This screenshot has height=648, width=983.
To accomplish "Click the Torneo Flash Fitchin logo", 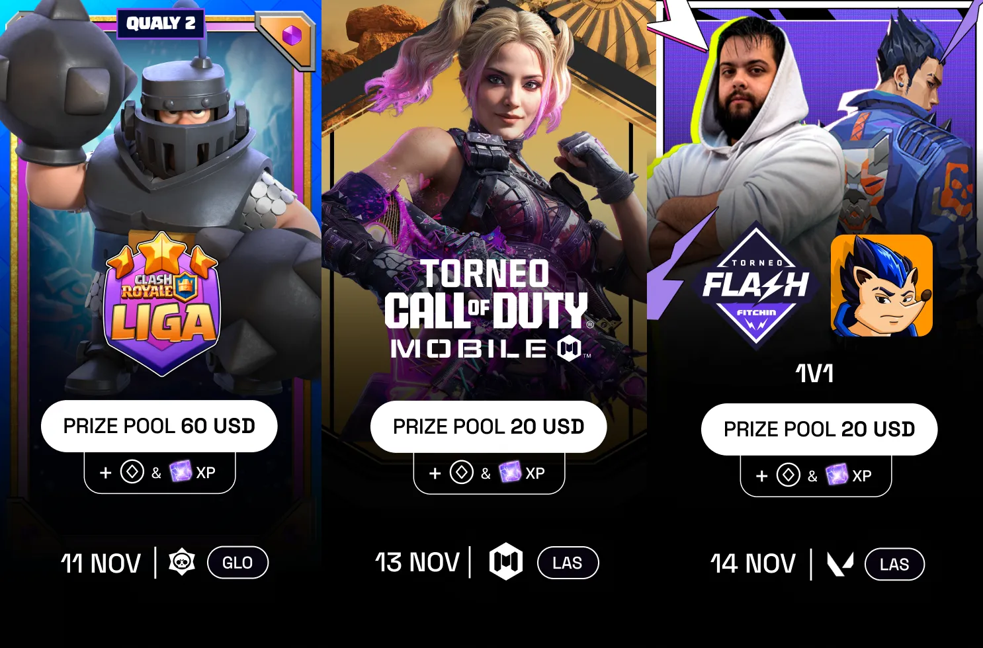I will click(756, 285).
